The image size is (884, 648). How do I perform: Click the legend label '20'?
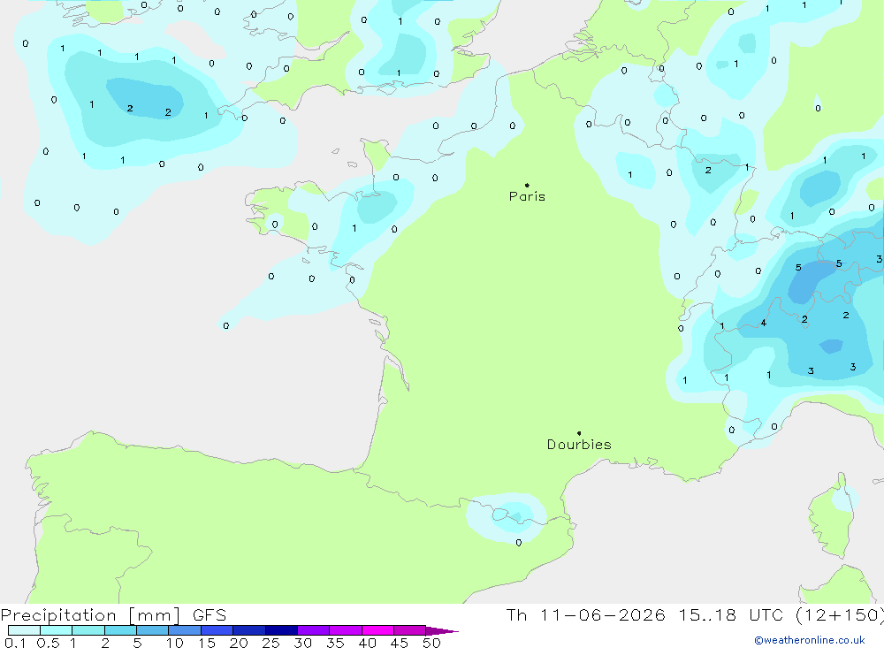coord(239,643)
